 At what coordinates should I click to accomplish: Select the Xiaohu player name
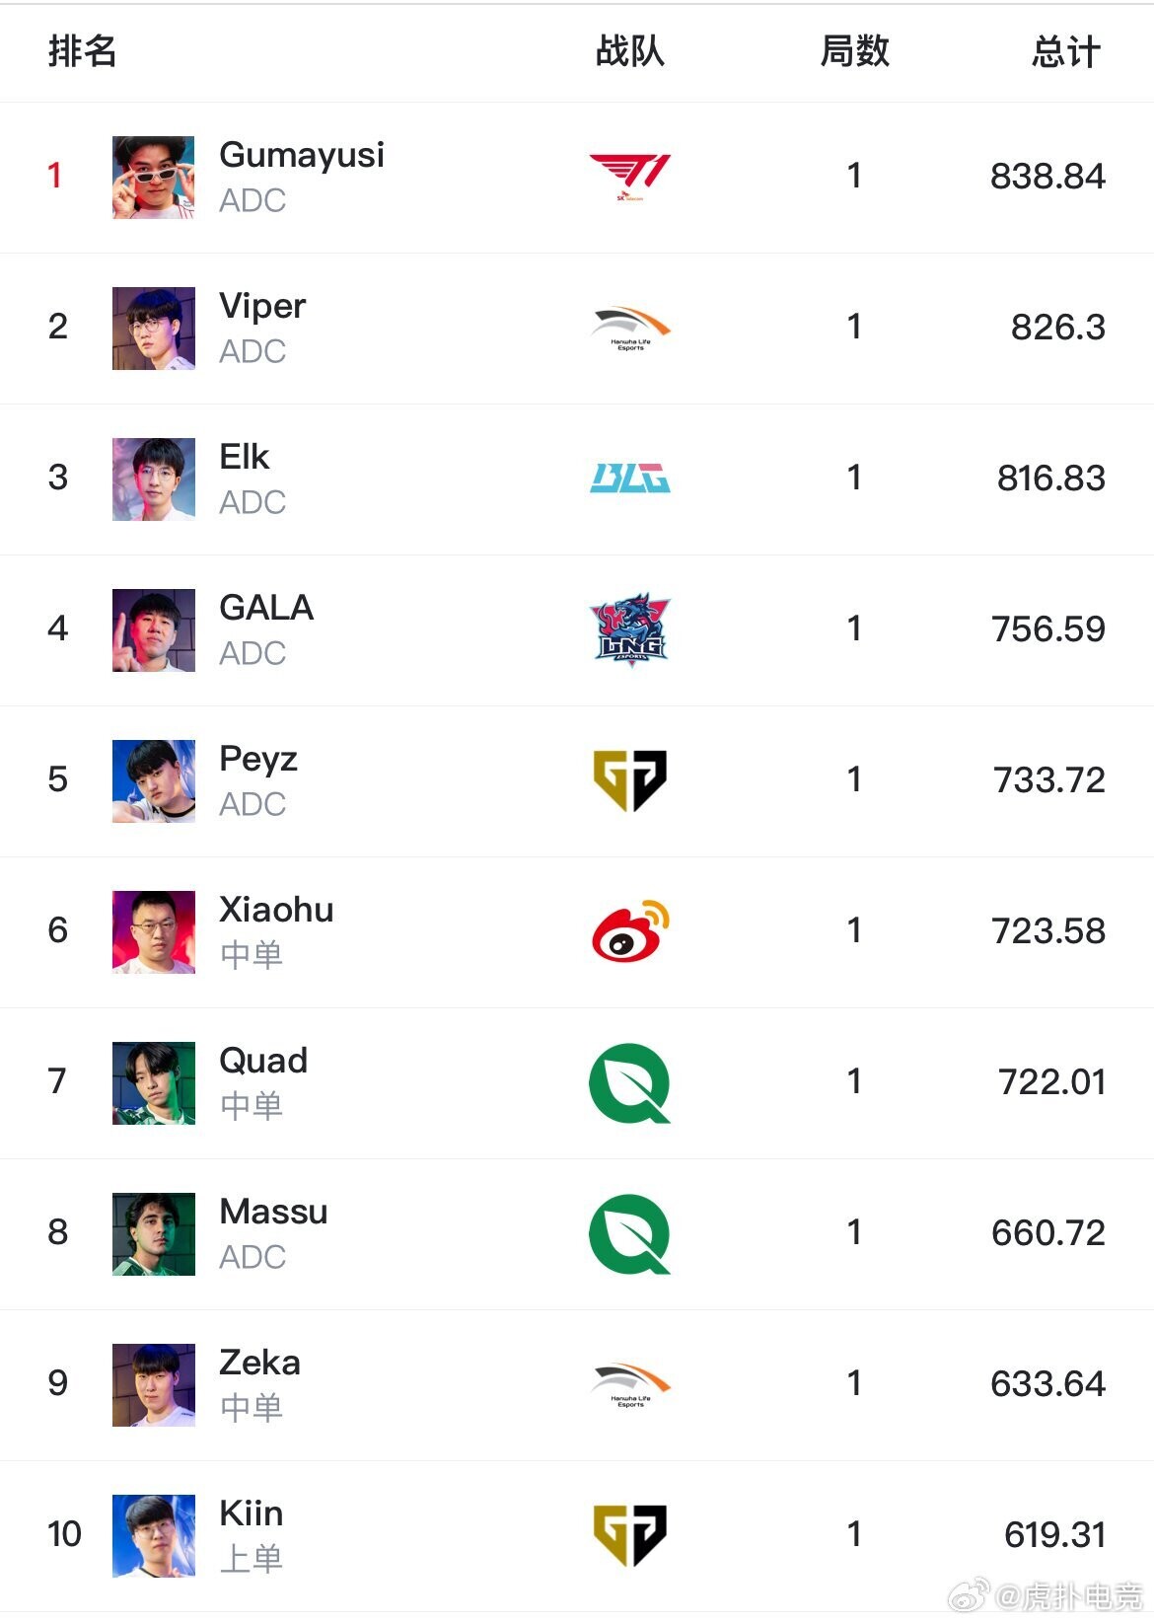(x=276, y=910)
